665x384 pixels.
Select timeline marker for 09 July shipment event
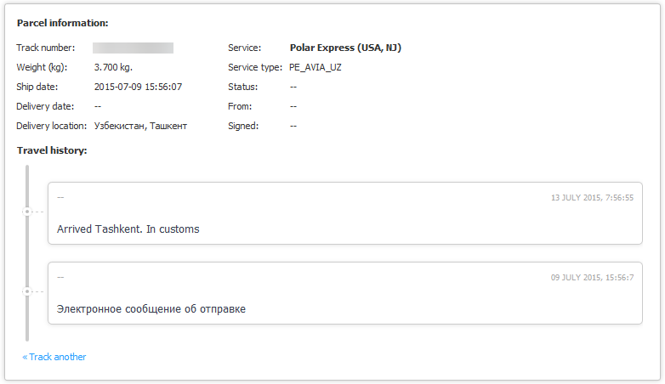(x=27, y=291)
